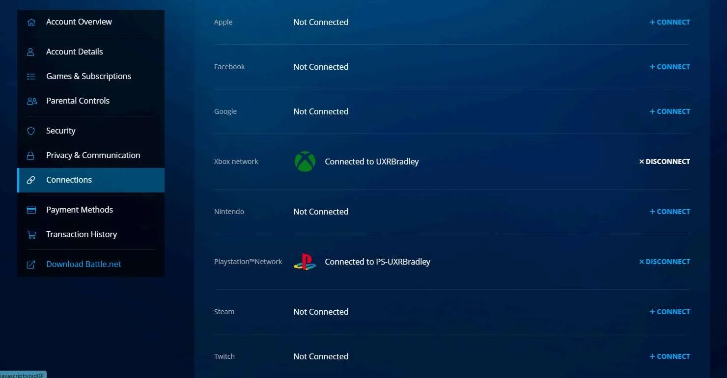
Task: Click the Xbox network row label
Action: click(x=236, y=162)
